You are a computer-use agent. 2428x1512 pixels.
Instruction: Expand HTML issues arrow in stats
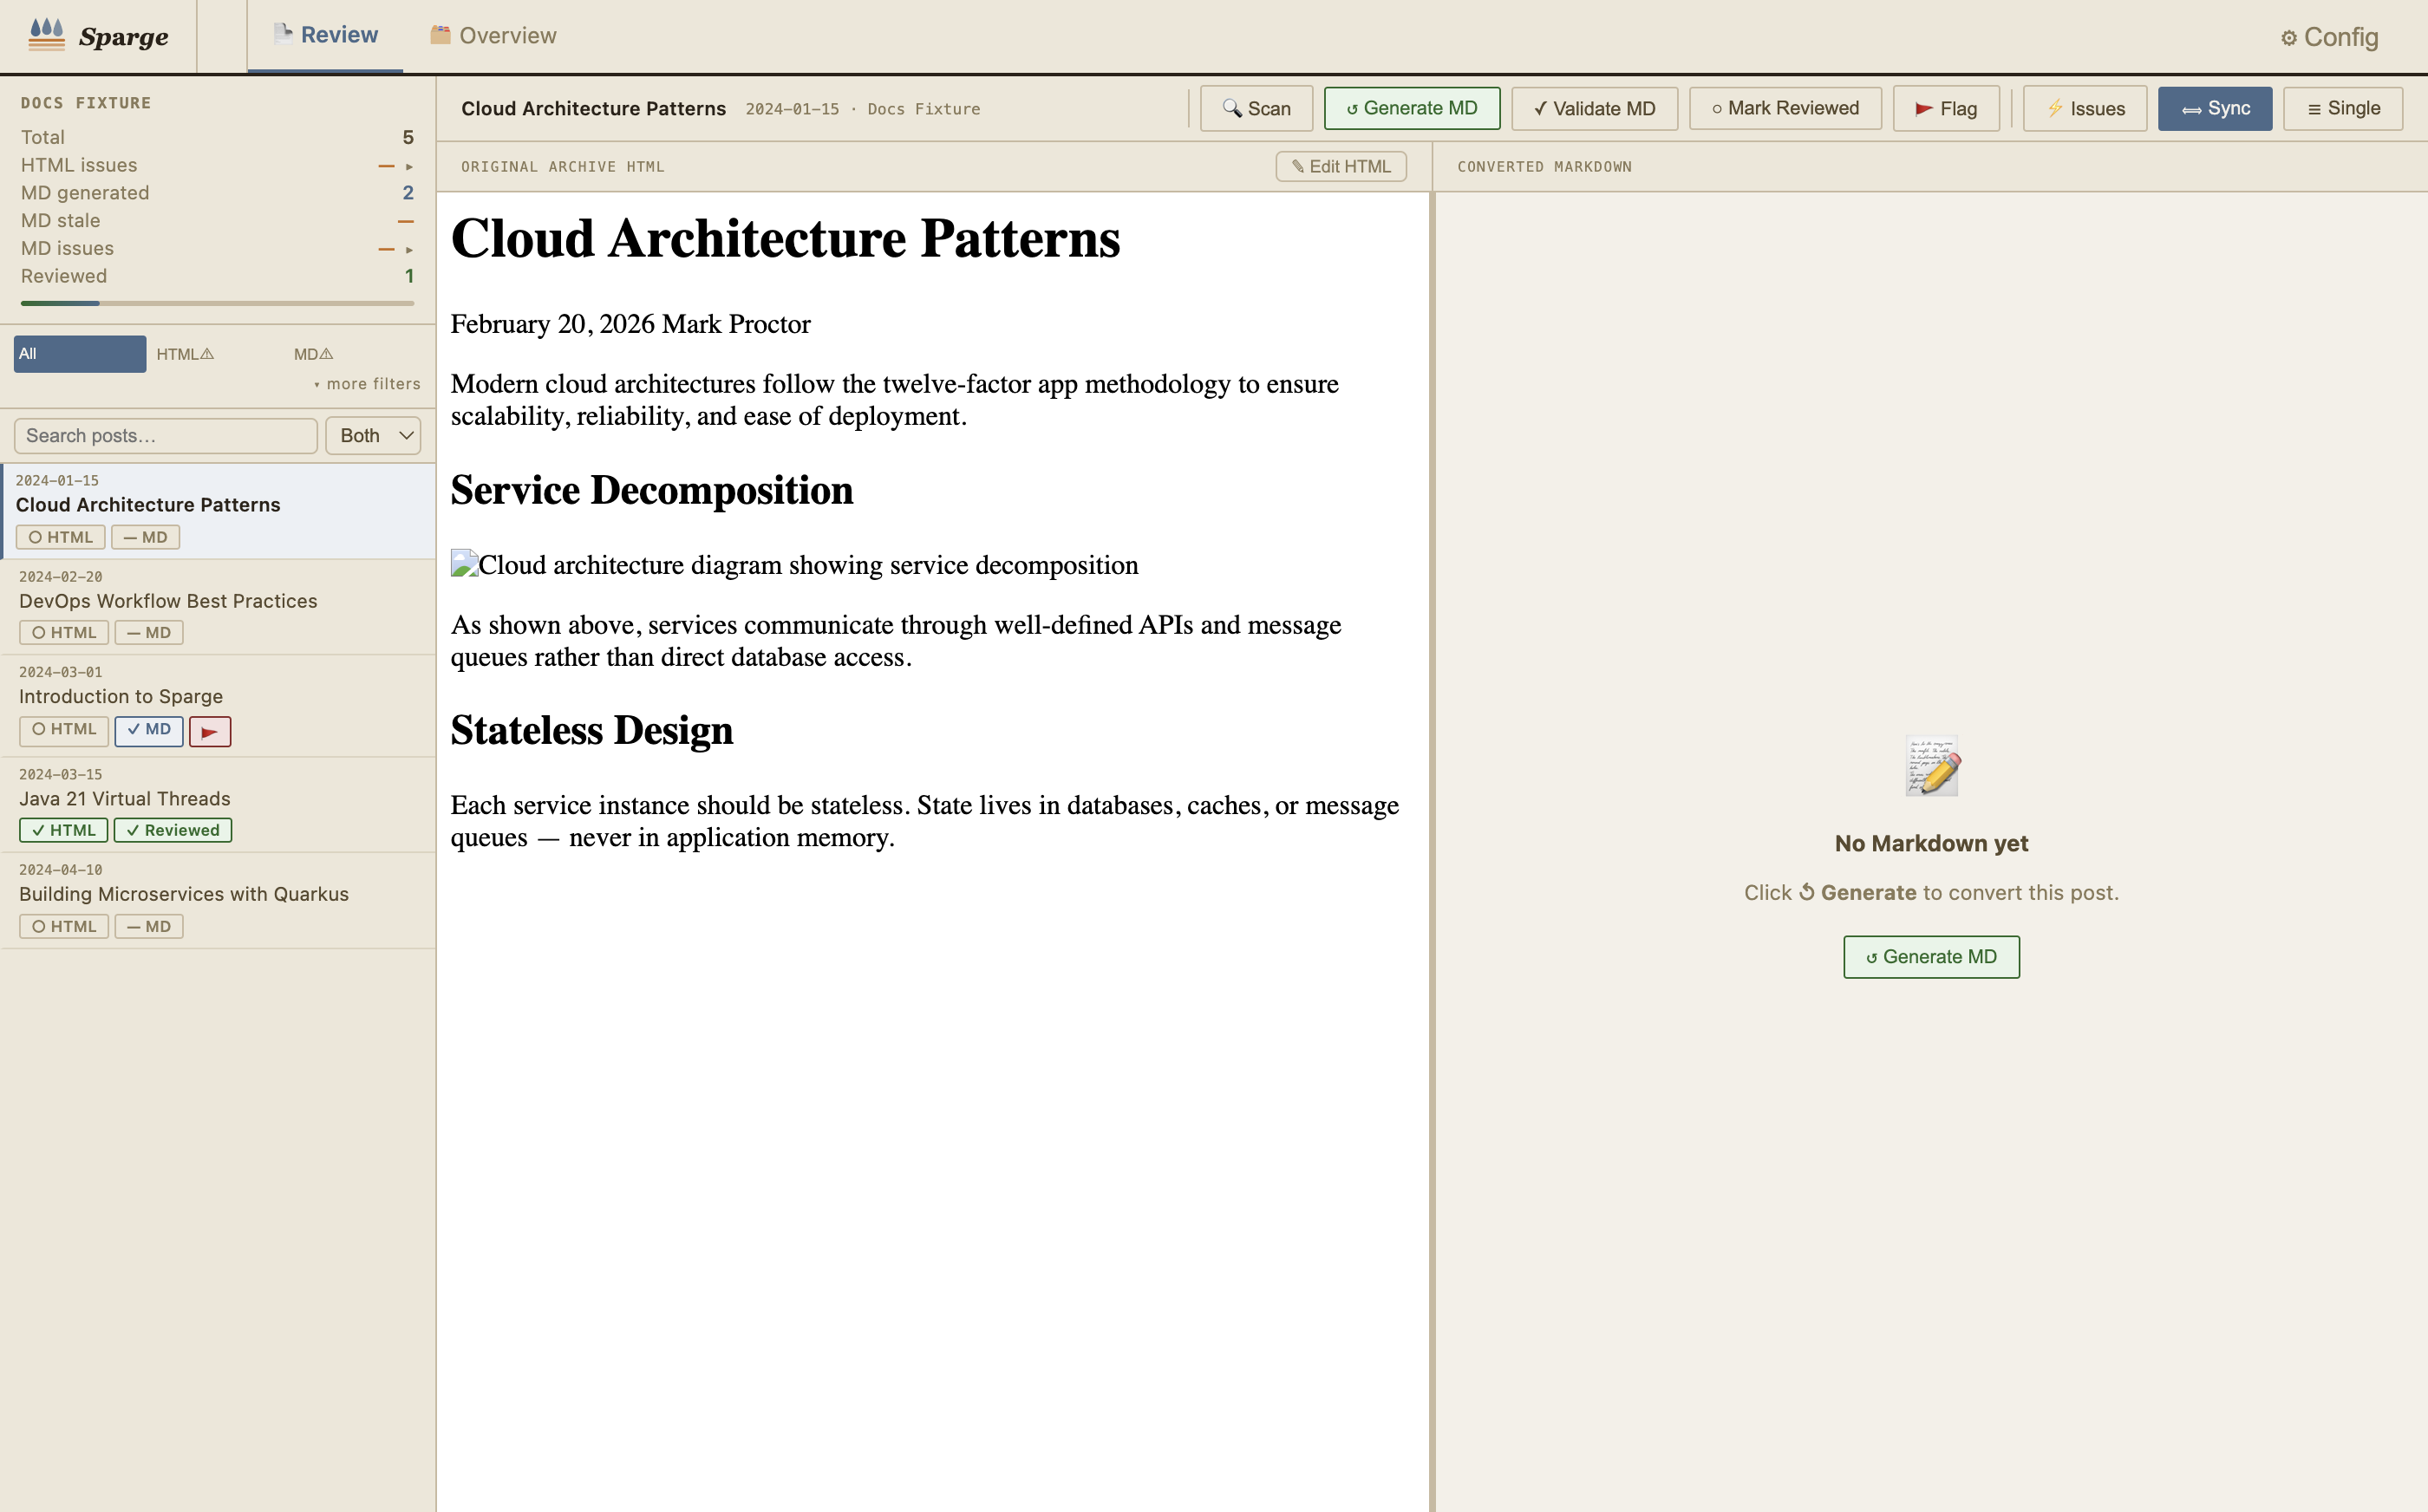[x=409, y=166]
